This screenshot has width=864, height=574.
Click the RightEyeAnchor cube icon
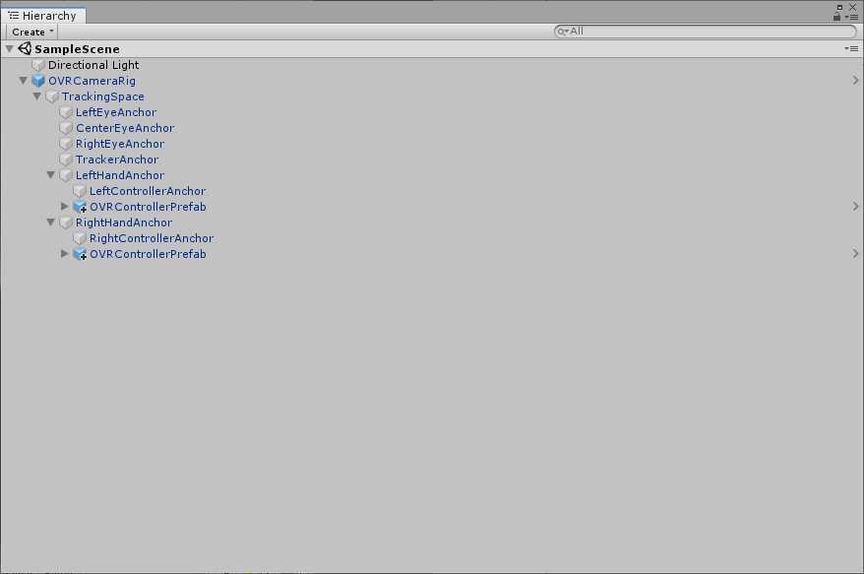(66, 144)
